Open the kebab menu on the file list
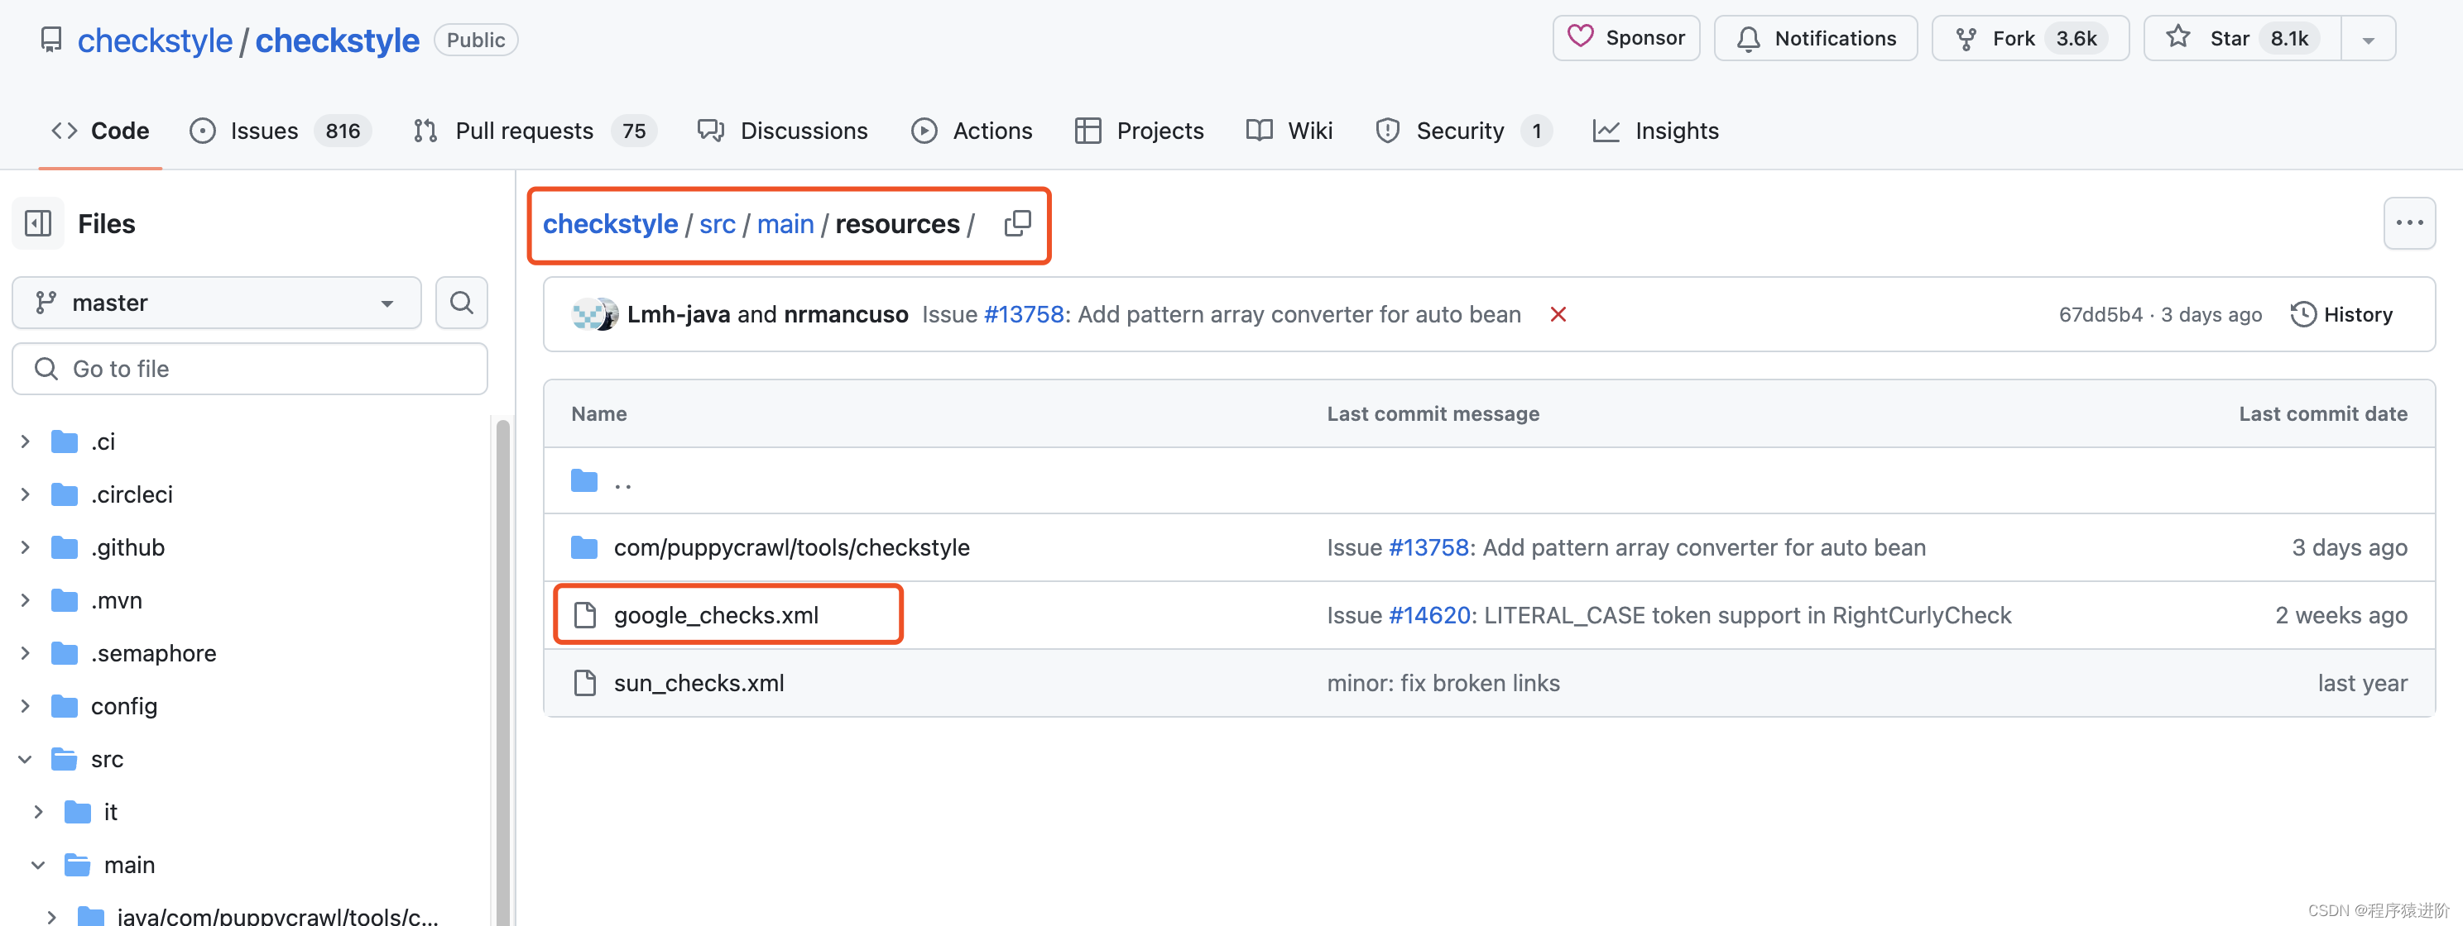The image size is (2463, 926). pyautogui.click(x=2410, y=222)
